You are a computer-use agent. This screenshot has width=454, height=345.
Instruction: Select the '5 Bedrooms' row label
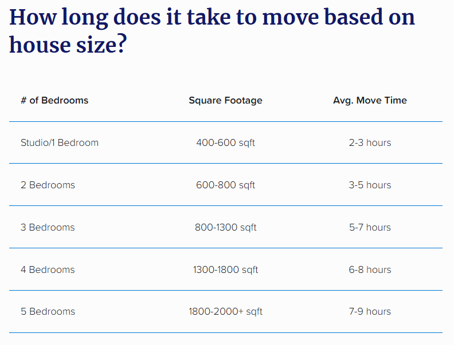tap(48, 311)
